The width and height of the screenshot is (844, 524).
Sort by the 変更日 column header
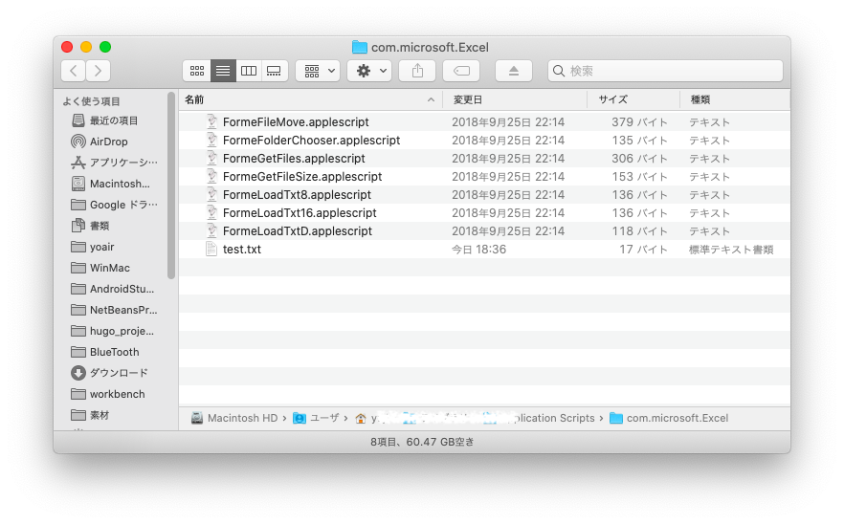(x=468, y=99)
